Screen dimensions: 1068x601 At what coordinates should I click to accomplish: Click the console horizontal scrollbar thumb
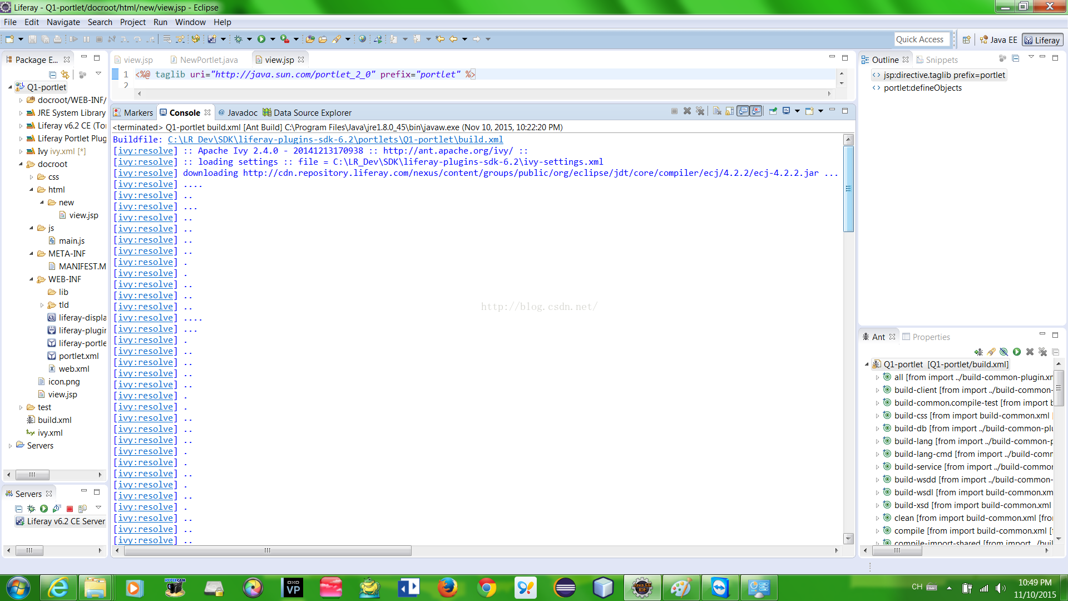[x=268, y=550]
